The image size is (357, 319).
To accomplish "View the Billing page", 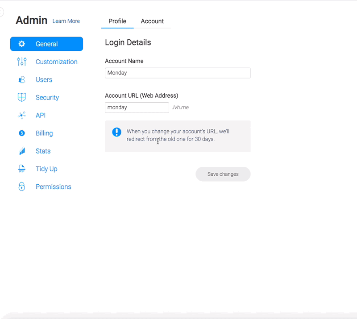I will [44, 133].
